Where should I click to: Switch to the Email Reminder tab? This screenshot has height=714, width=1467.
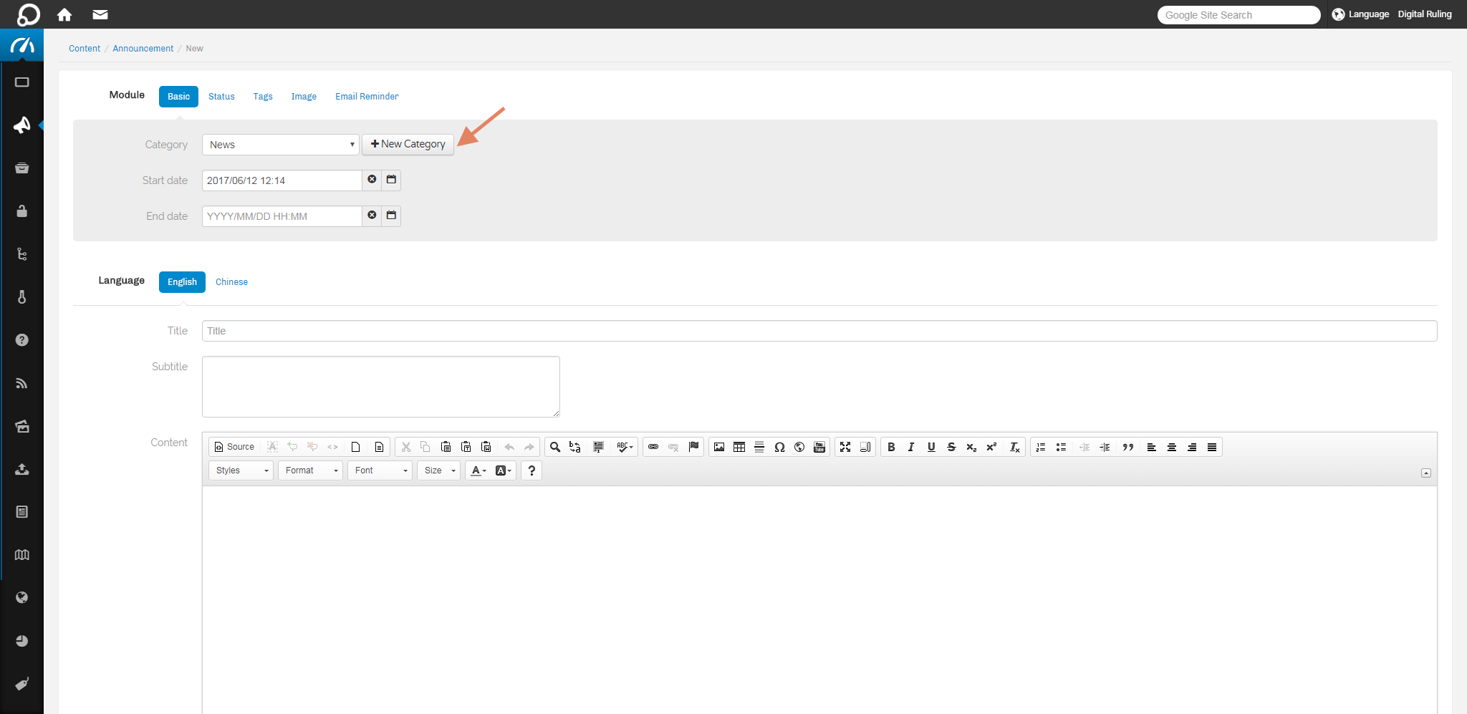pos(366,97)
